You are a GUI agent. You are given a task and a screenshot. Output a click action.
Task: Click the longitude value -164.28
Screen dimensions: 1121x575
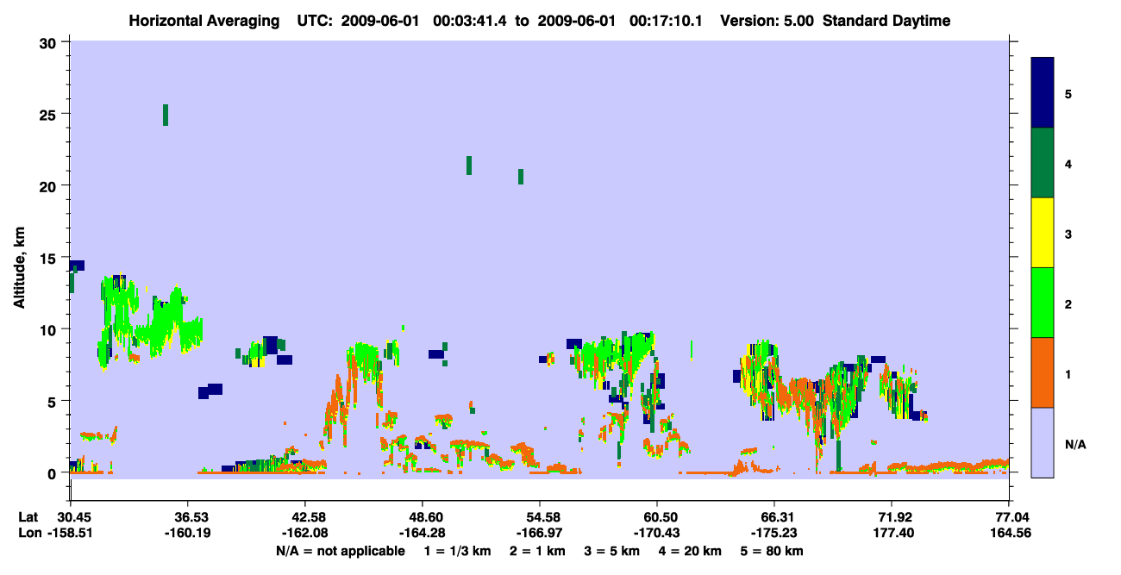[423, 534]
